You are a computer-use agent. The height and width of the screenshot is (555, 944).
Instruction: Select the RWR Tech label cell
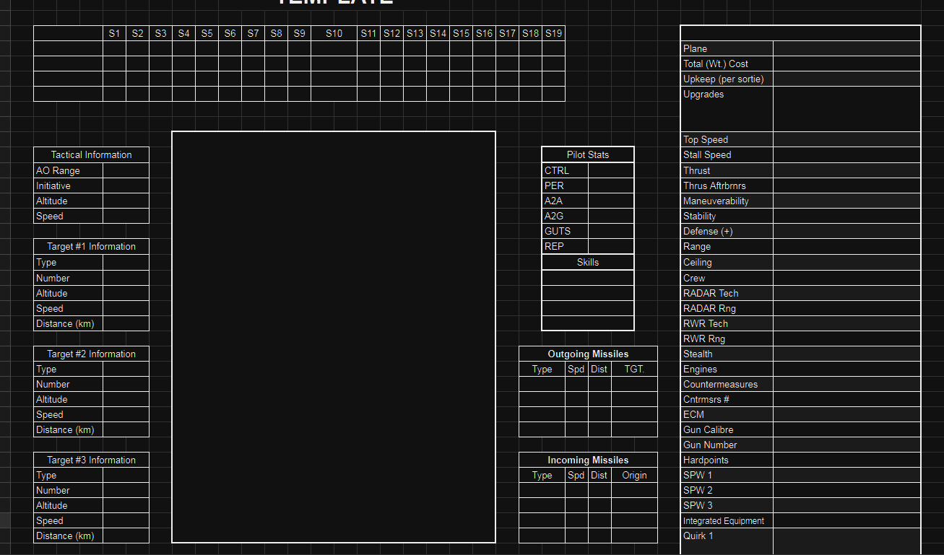[x=727, y=323]
